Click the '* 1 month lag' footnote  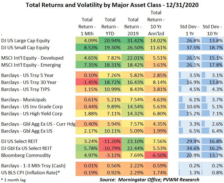[x=13, y=180]
